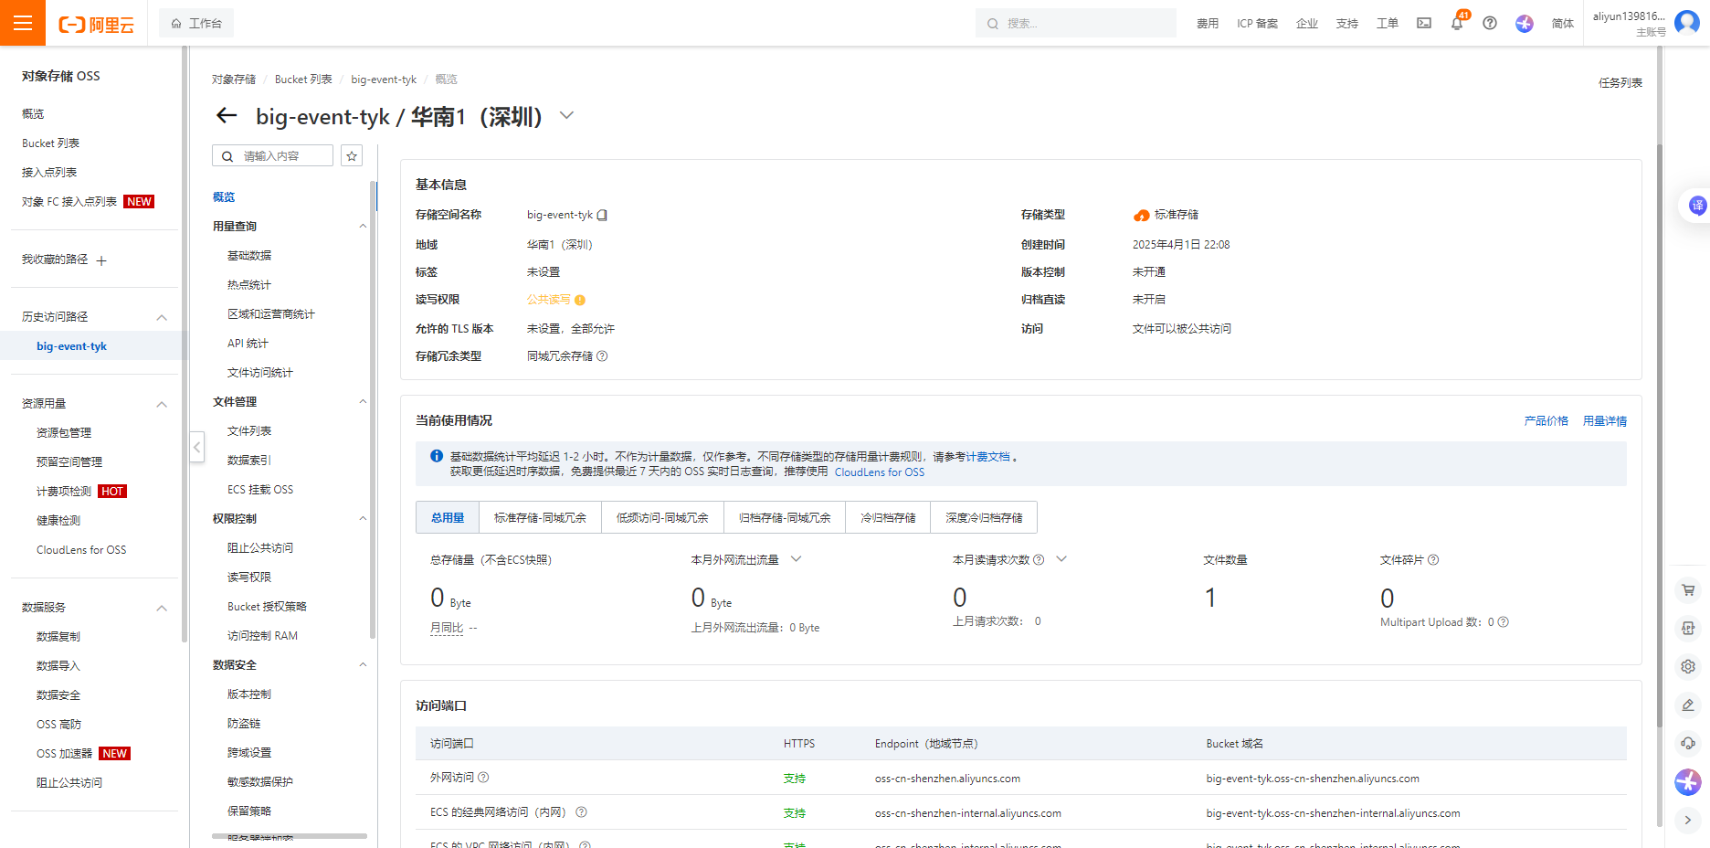This screenshot has width=1710, height=848.
Task: Click help icon next to 外网访问
Action: [484, 778]
